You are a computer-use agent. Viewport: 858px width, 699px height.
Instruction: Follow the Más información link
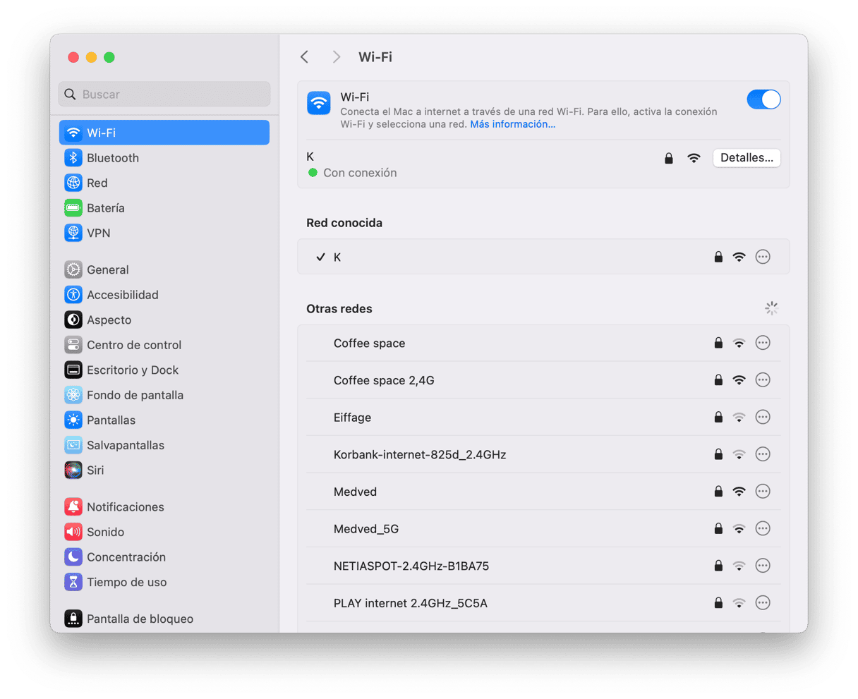(x=512, y=124)
